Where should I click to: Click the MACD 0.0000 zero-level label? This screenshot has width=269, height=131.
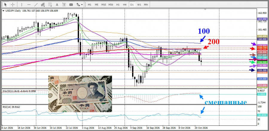(262, 94)
